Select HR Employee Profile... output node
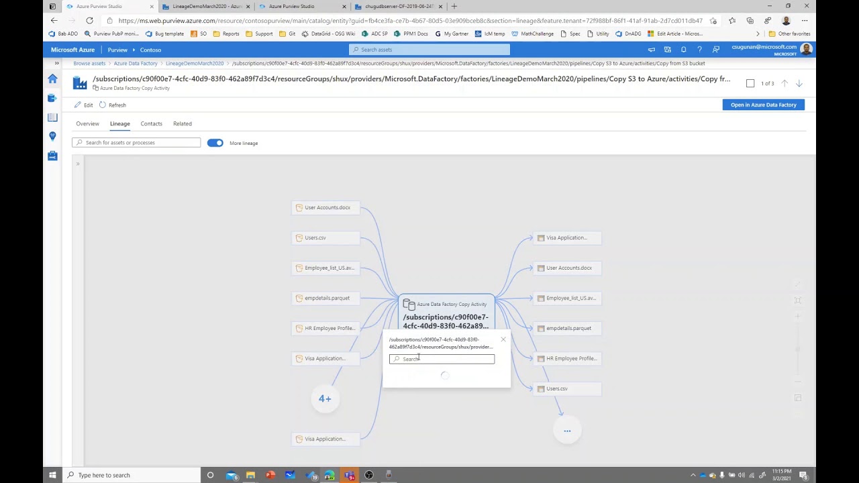The image size is (859, 483). pos(568,358)
